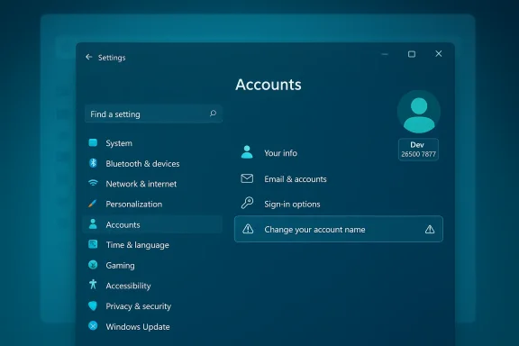The image size is (519, 346).
Task: Switch to Gaming settings
Action: tap(120, 266)
